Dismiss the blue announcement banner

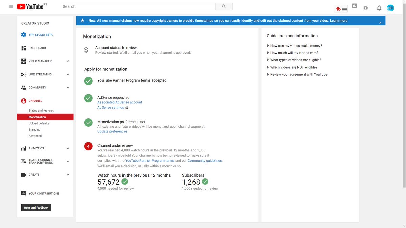[380, 23]
